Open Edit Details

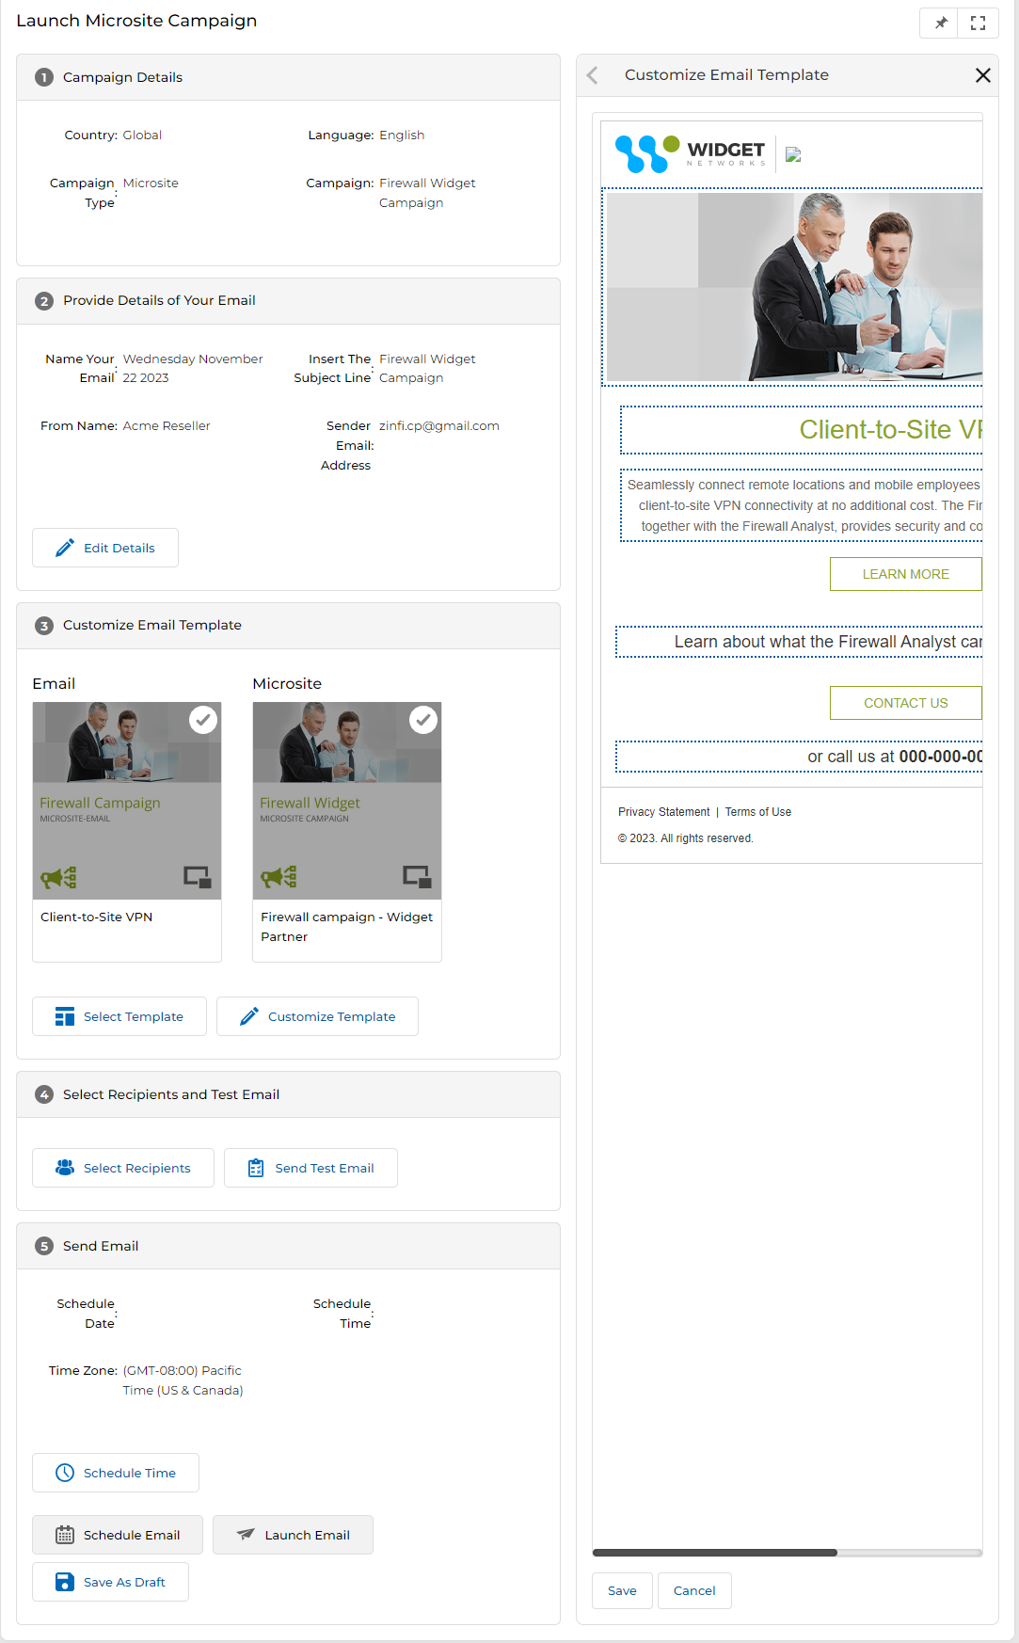click(105, 548)
